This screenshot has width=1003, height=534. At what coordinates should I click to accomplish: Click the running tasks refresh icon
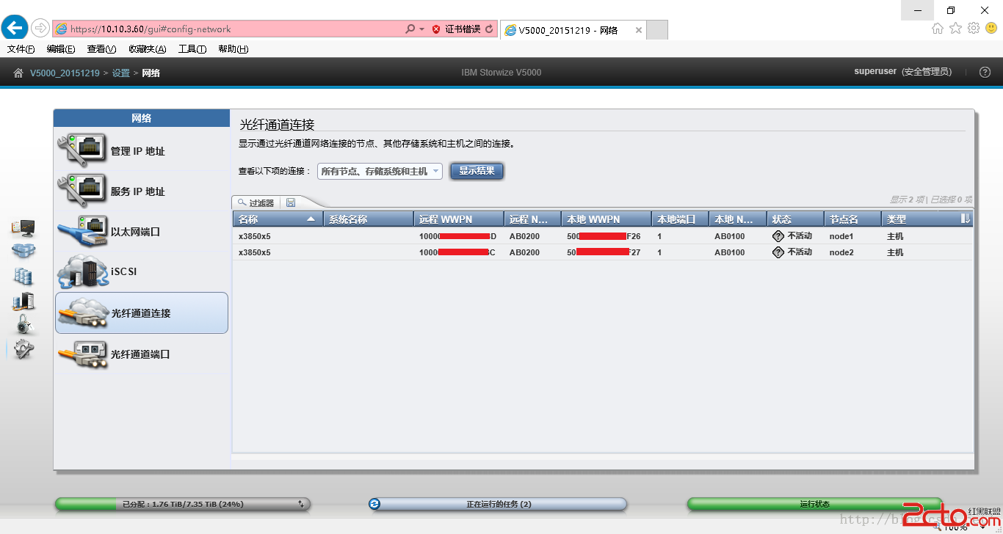pos(375,504)
